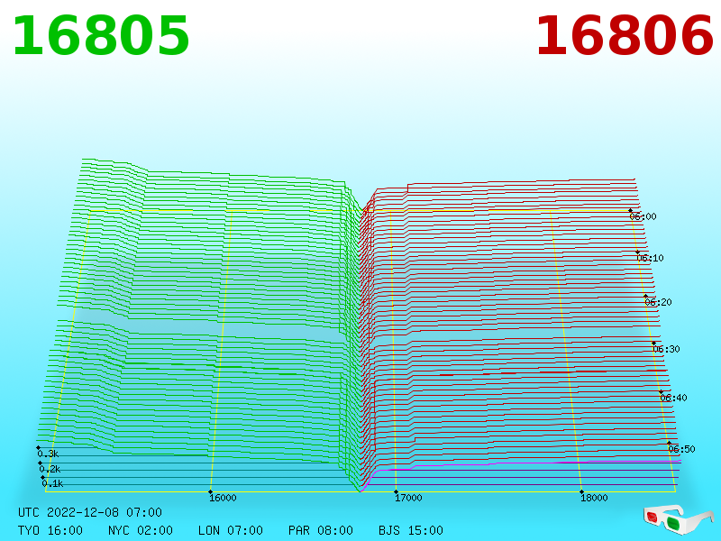Click the 0.2k volume axis label
The image size is (721, 541).
coord(50,469)
